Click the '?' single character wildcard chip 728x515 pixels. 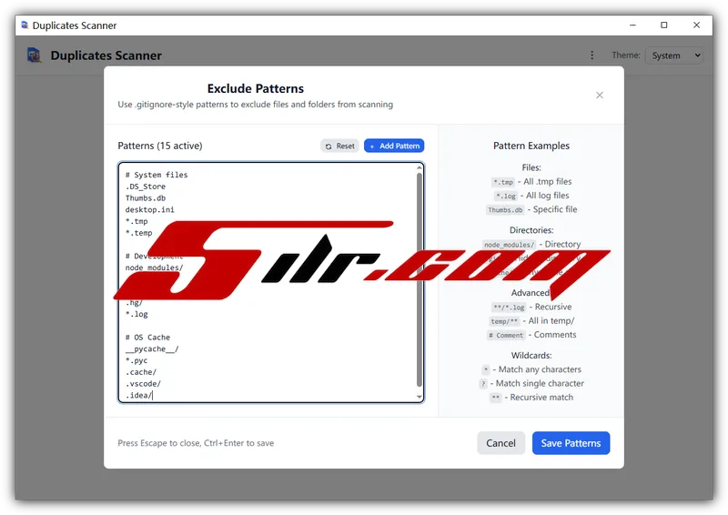pos(483,384)
